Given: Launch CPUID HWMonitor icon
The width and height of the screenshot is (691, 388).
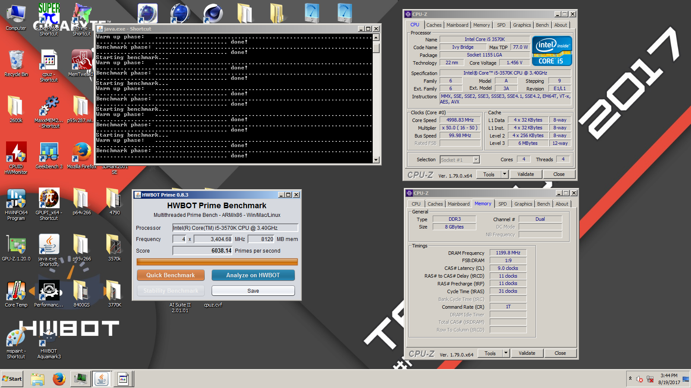Looking at the screenshot, I should coord(16,158).
